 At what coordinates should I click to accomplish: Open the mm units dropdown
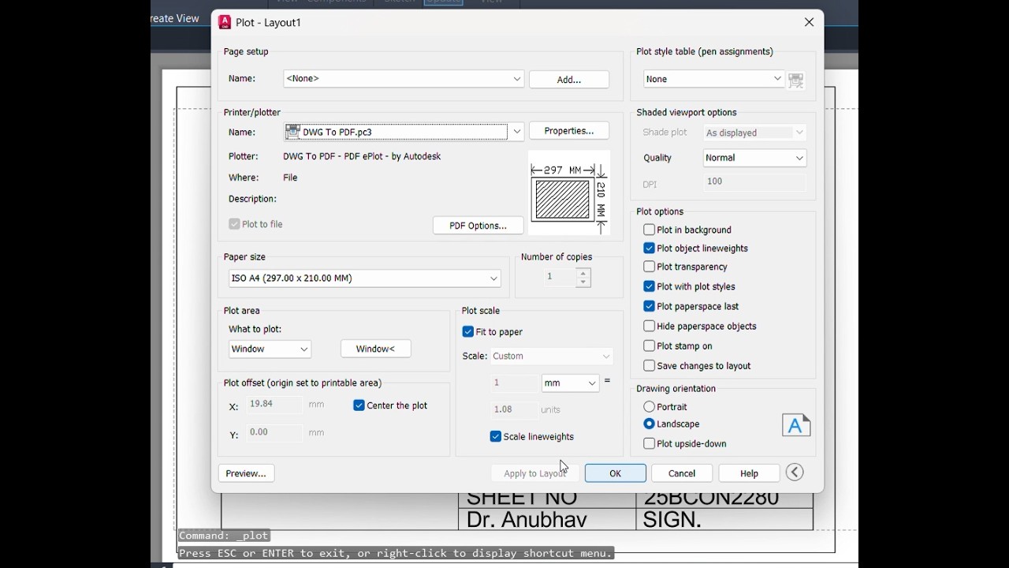point(571,383)
